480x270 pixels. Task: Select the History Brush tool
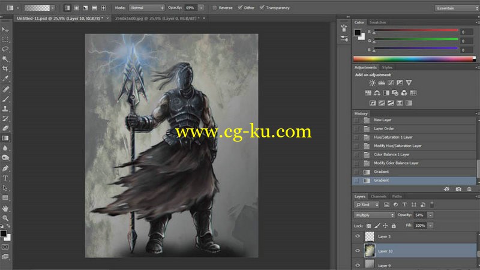pyautogui.click(x=5, y=118)
